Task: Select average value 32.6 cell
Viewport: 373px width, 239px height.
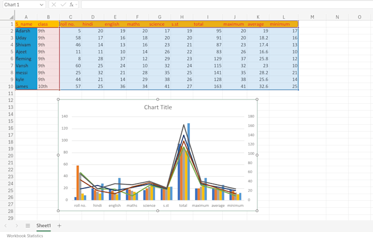Action: click(258, 86)
